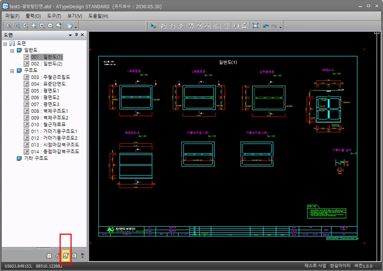
Task: Open the 파일(F) menu
Action: 12,16
